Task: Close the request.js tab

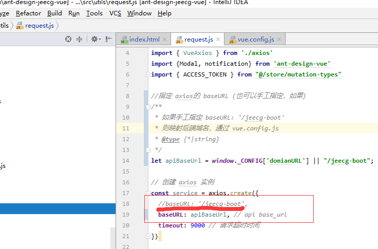Action: coord(218,40)
